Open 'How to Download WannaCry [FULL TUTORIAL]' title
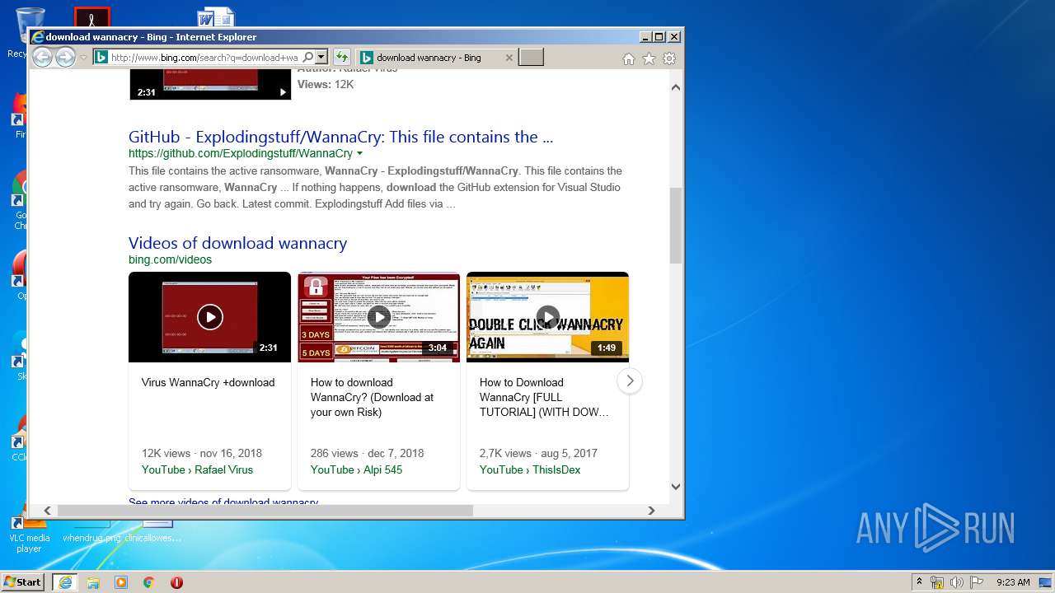The width and height of the screenshot is (1055, 593). (x=544, y=397)
